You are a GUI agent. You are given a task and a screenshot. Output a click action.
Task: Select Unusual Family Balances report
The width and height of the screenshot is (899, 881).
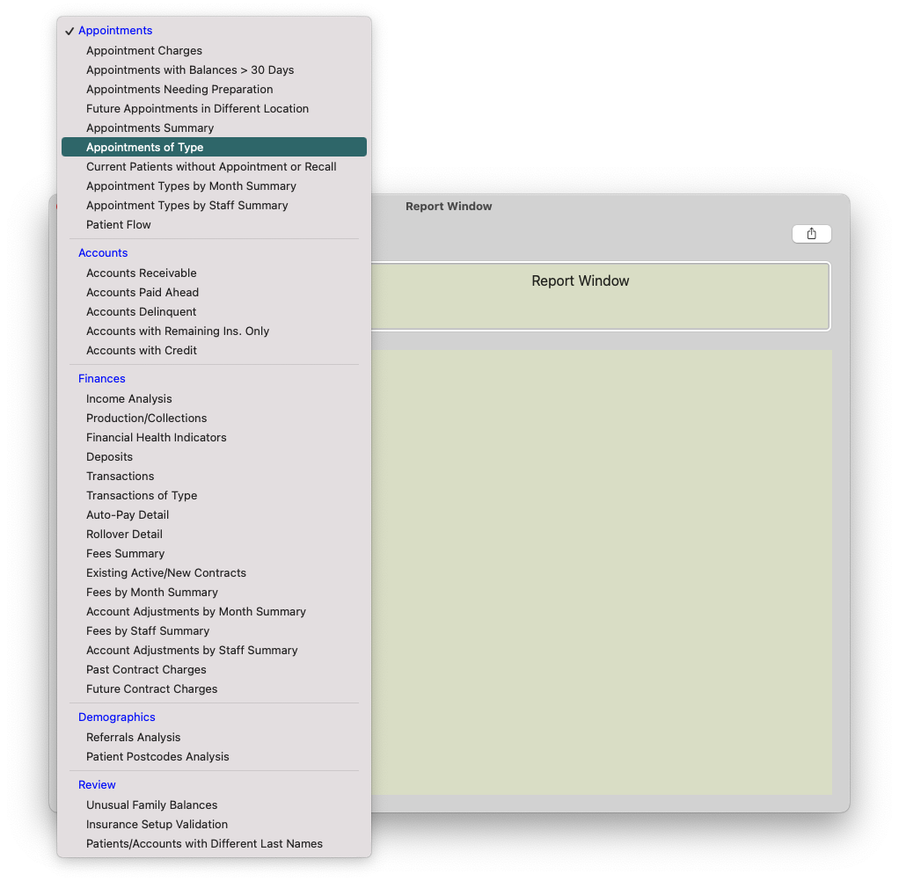pyautogui.click(x=151, y=805)
